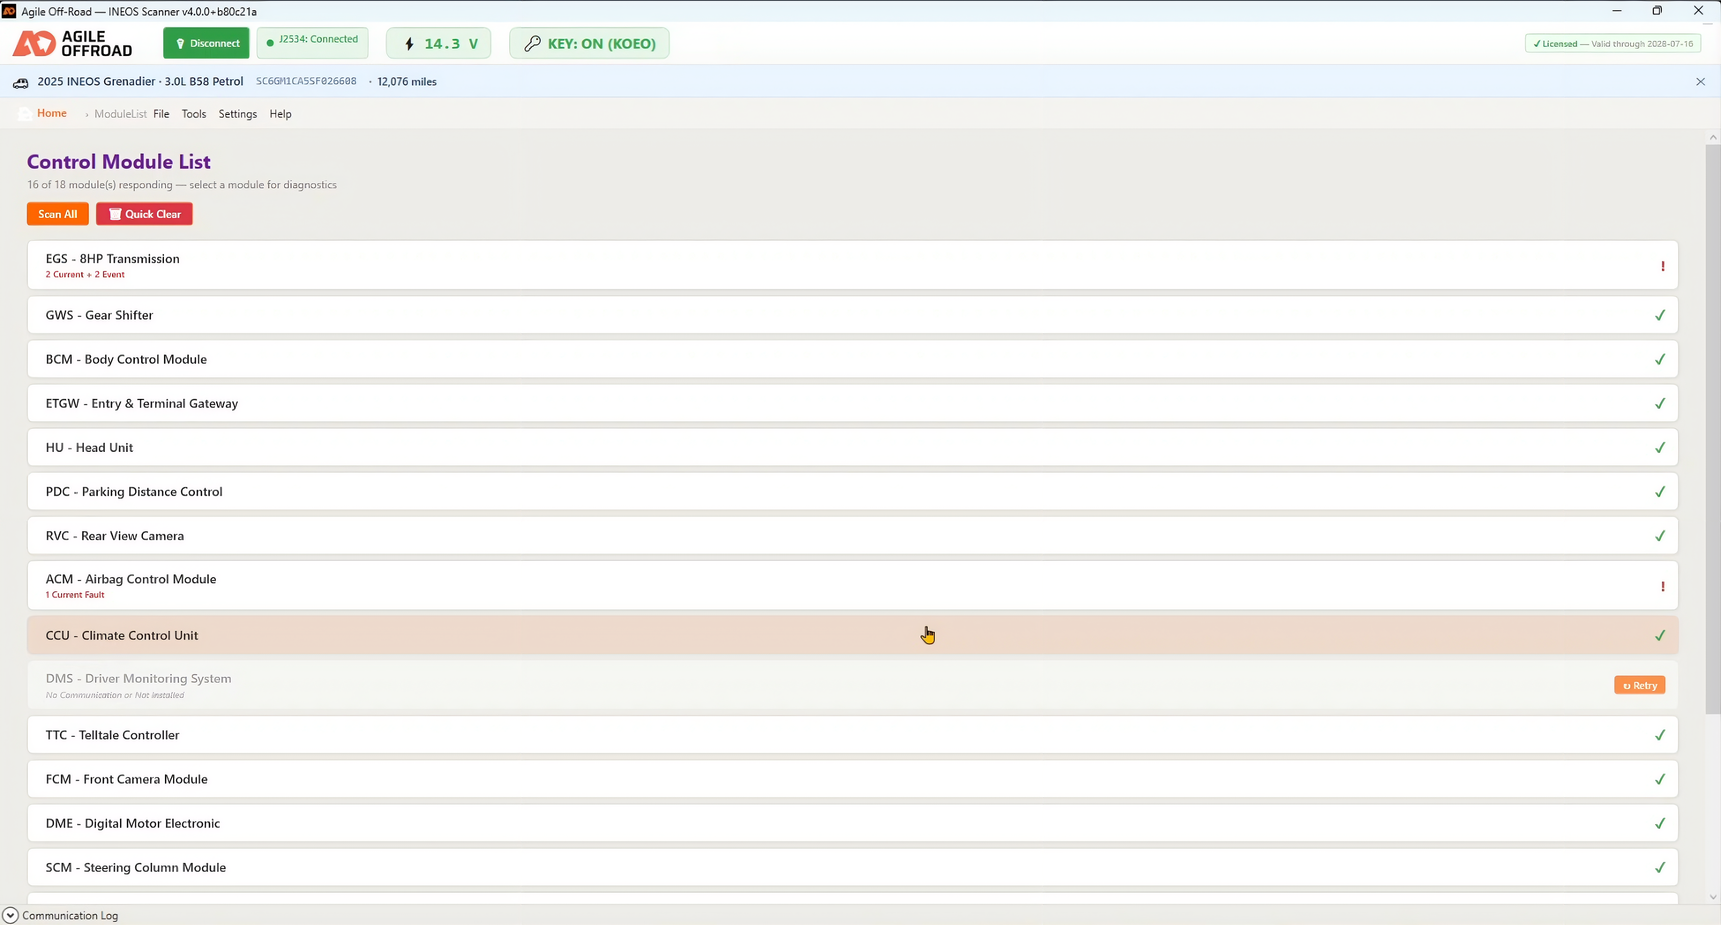Viewport: 1721px width, 925px height.
Task: Open DME - Digital Motor Electronic
Action: (x=852, y=823)
